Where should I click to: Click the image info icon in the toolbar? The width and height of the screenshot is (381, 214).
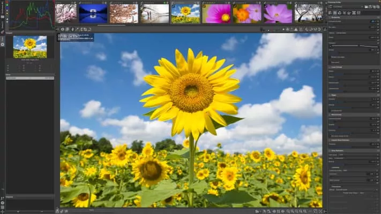[x=63, y=29]
